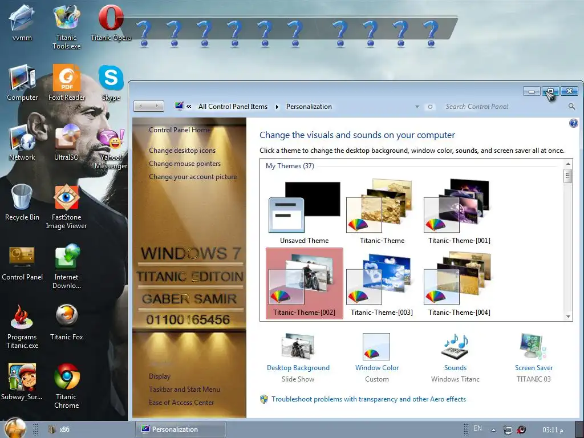The height and width of the screenshot is (438, 584).
Task: Launch UltraISO from desktop
Action: (x=66, y=143)
